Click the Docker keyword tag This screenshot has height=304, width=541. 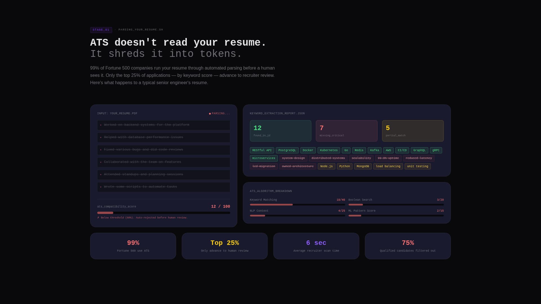pos(308,150)
